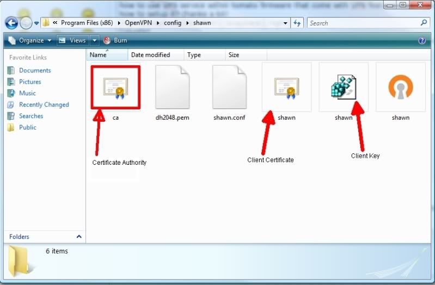The image size is (435, 285).
Task: Open the recent pages dropdown arrow
Action: 36,23
